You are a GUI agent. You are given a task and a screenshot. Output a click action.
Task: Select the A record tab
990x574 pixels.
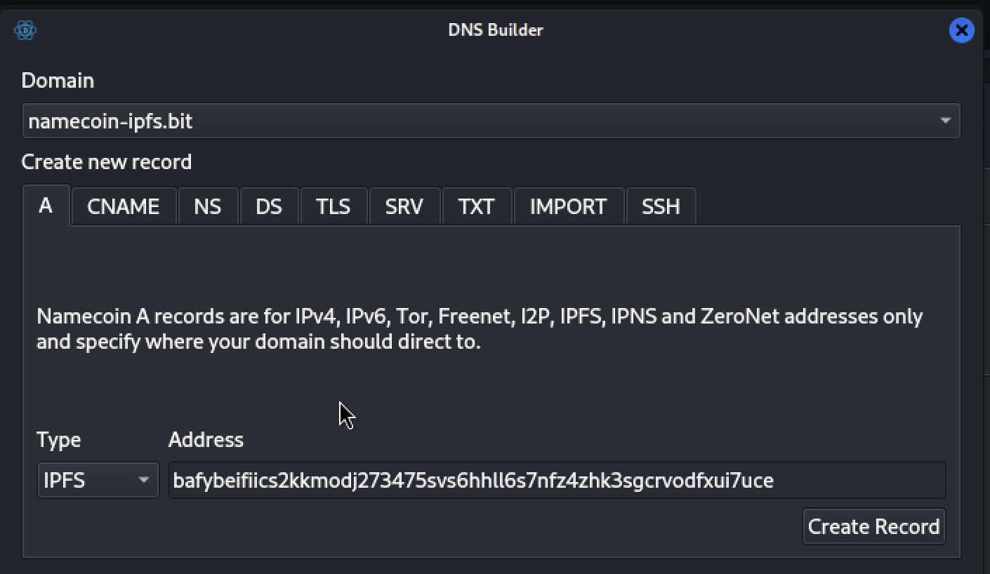coord(46,206)
